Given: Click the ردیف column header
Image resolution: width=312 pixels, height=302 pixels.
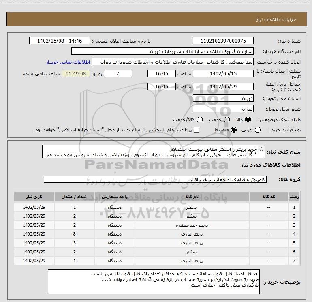Looking at the screenshot, I should 294,197.
